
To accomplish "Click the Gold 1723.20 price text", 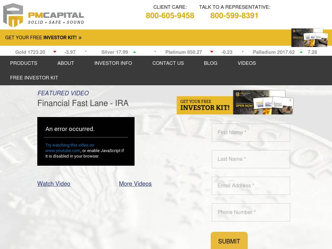I will click(x=30, y=52).
